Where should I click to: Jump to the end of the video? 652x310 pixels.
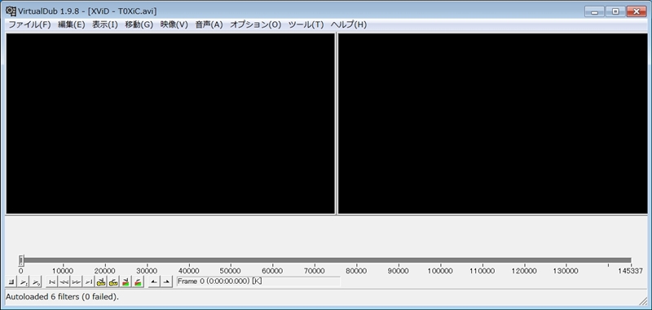pos(89,282)
